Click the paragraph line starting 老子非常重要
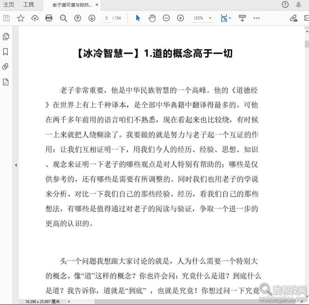309x305 pixels. point(159,90)
